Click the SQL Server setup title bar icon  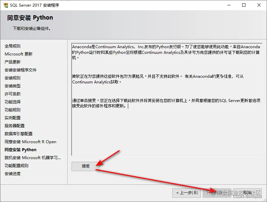click(6, 5)
